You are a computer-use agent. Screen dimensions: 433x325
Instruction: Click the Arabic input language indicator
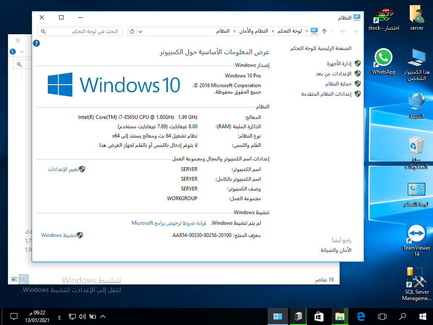click(x=59, y=317)
